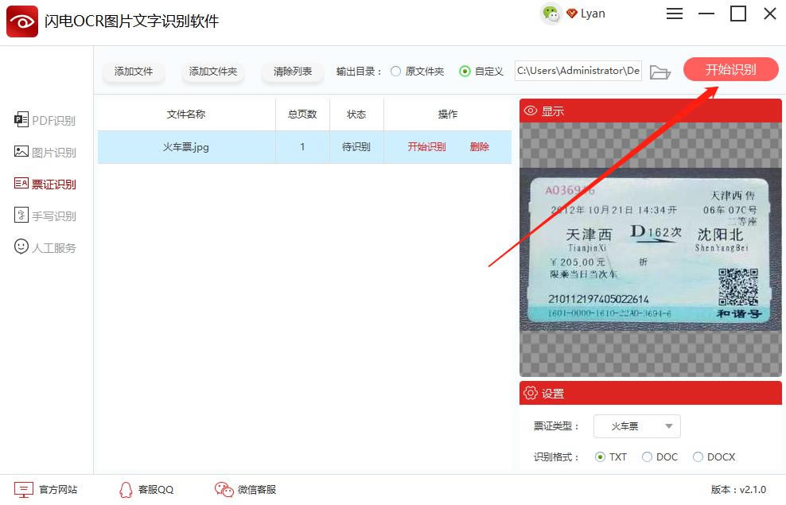The height and width of the screenshot is (505, 786).
Task: Click the 票证识别 card icon
Action: 21,184
